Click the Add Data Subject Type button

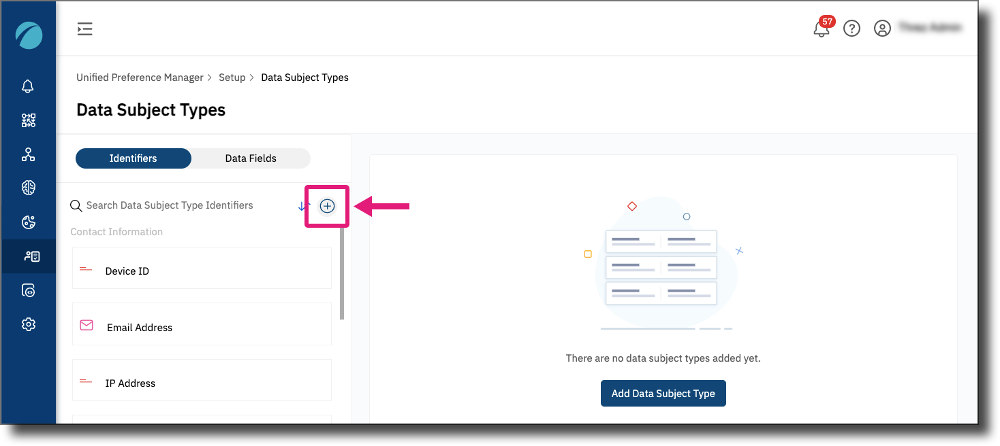[x=663, y=393]
